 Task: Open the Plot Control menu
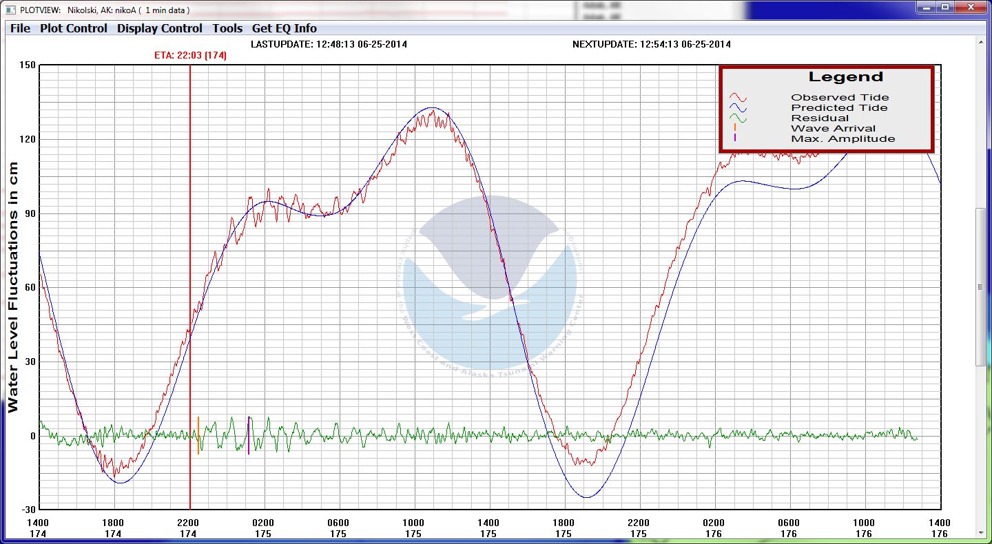[74, 28]
